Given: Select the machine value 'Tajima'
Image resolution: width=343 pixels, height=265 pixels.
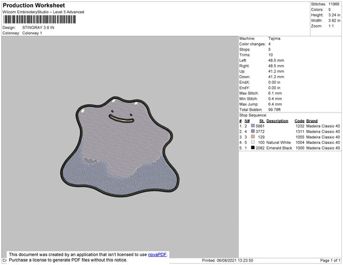Looking at the screenshot, I should point(274,38).
